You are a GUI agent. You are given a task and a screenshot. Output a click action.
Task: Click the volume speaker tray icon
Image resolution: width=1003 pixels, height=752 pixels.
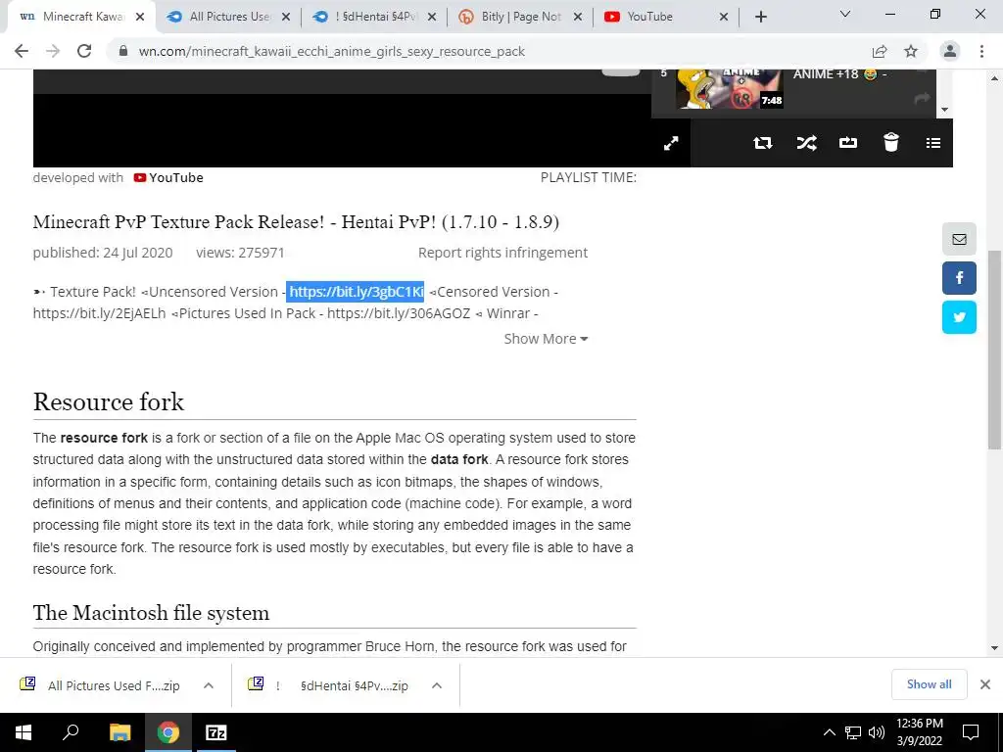877,732
